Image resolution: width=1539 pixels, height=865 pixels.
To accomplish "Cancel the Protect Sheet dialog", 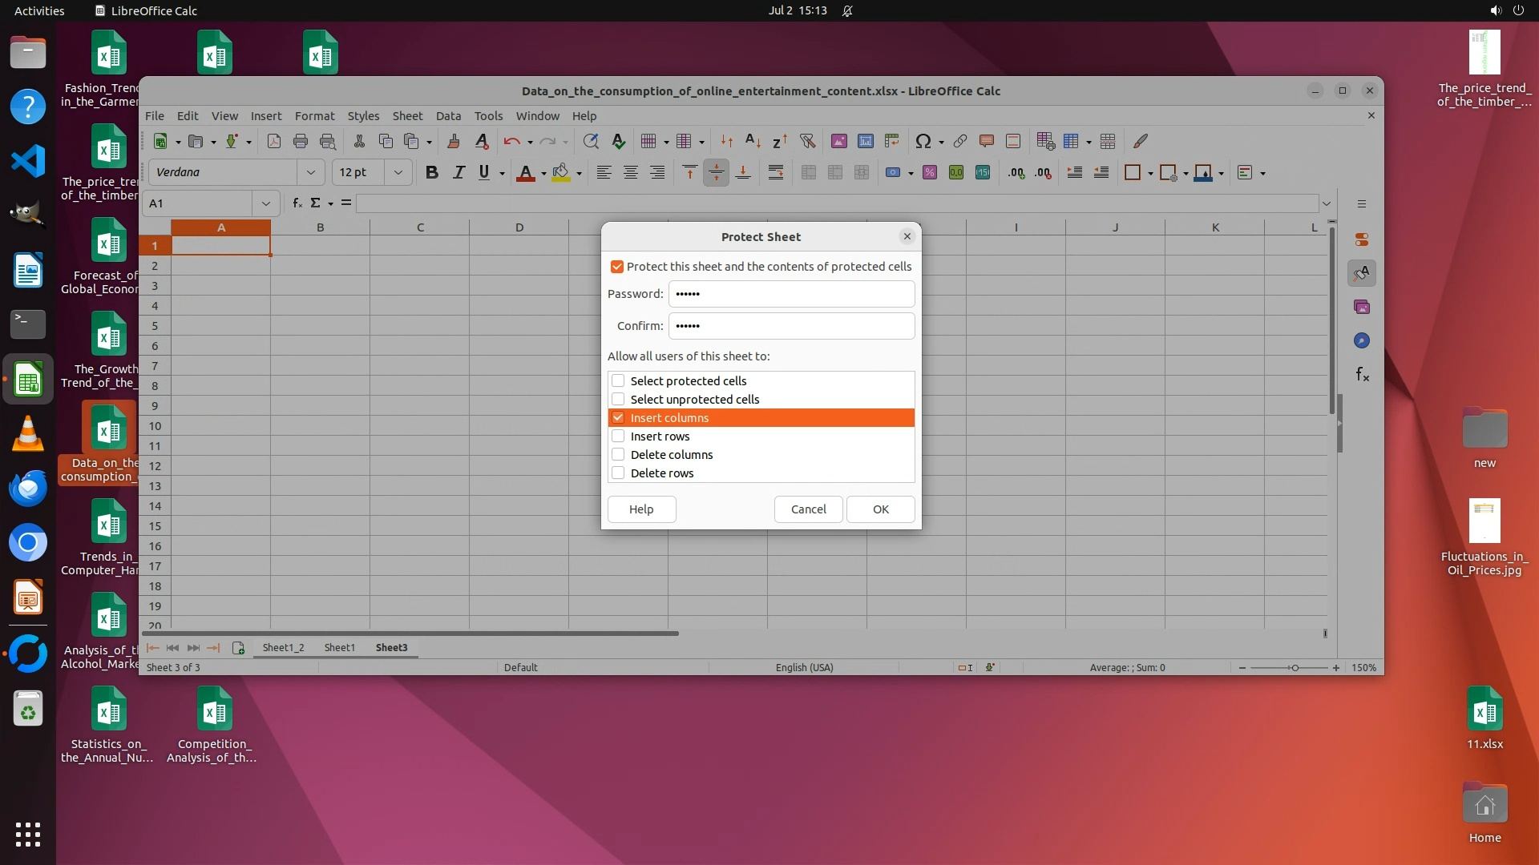I will pos(808,509).
